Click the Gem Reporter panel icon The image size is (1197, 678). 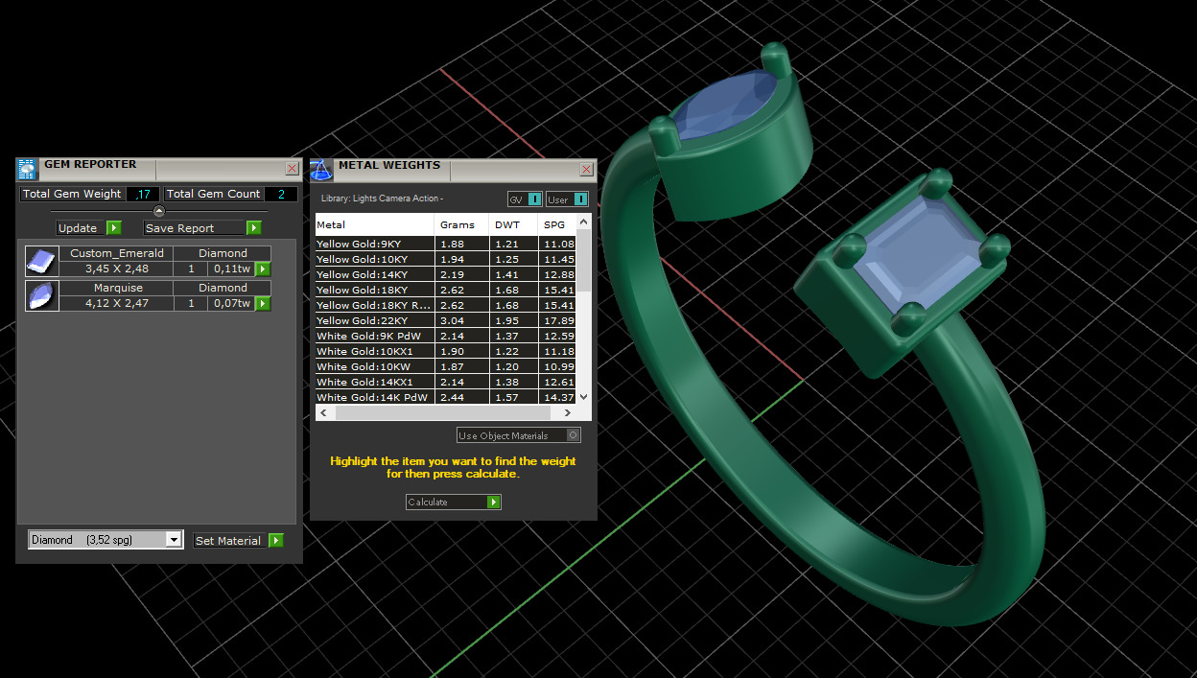(27, 170)
